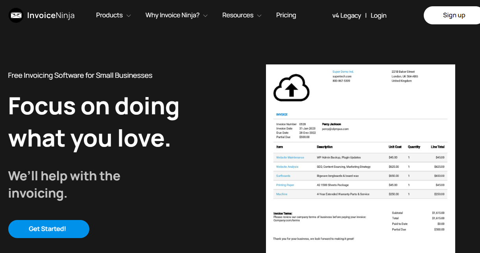
Task: Click the percy@olympus.com email
Action: [x=335, y=129]
